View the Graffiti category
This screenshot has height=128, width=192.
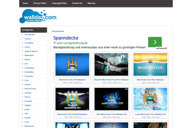[x=28, y=118]
